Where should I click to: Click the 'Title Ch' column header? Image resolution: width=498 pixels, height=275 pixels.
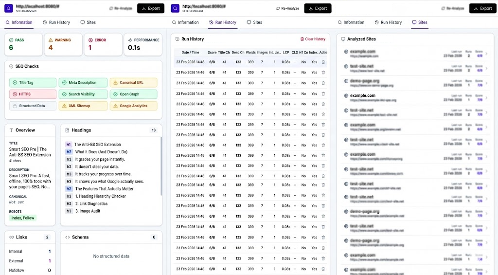tap(224, 53)
